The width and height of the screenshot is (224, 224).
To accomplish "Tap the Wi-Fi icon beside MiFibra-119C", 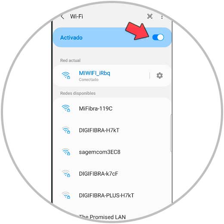I will pyautogui.click(x=66, y=108).
